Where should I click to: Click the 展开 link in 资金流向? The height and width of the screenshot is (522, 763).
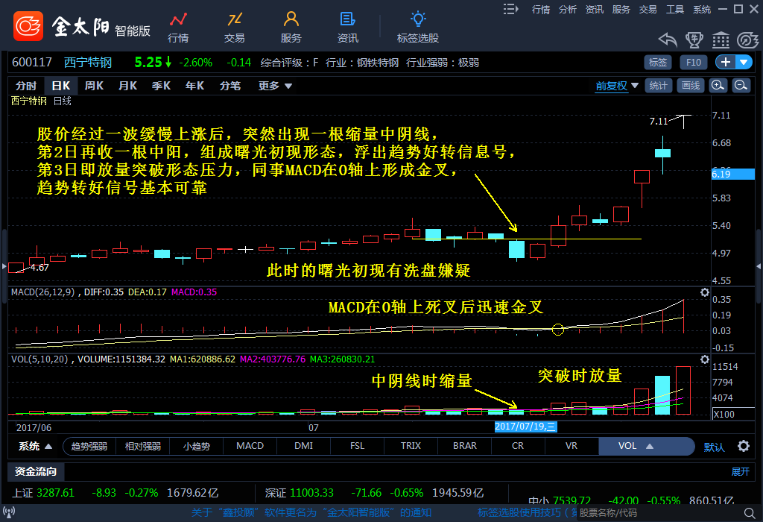click(740, 471)
